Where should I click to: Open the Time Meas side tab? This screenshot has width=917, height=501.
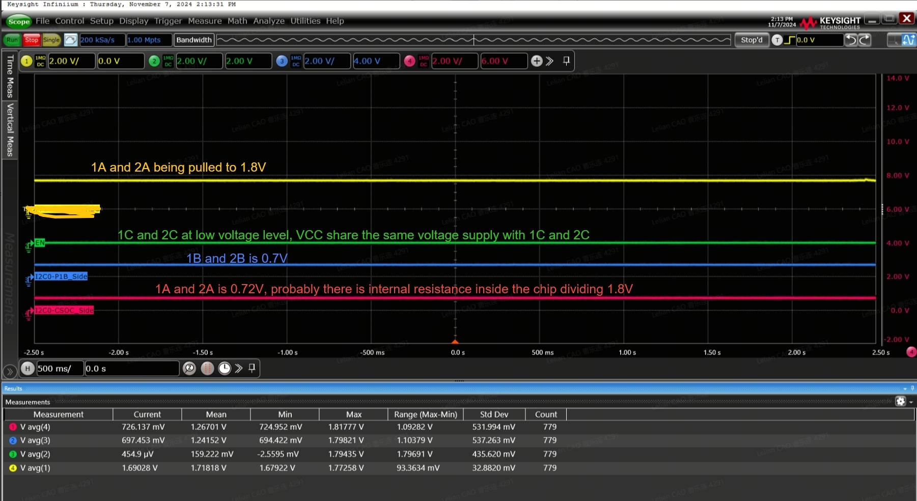click(10, 76)
